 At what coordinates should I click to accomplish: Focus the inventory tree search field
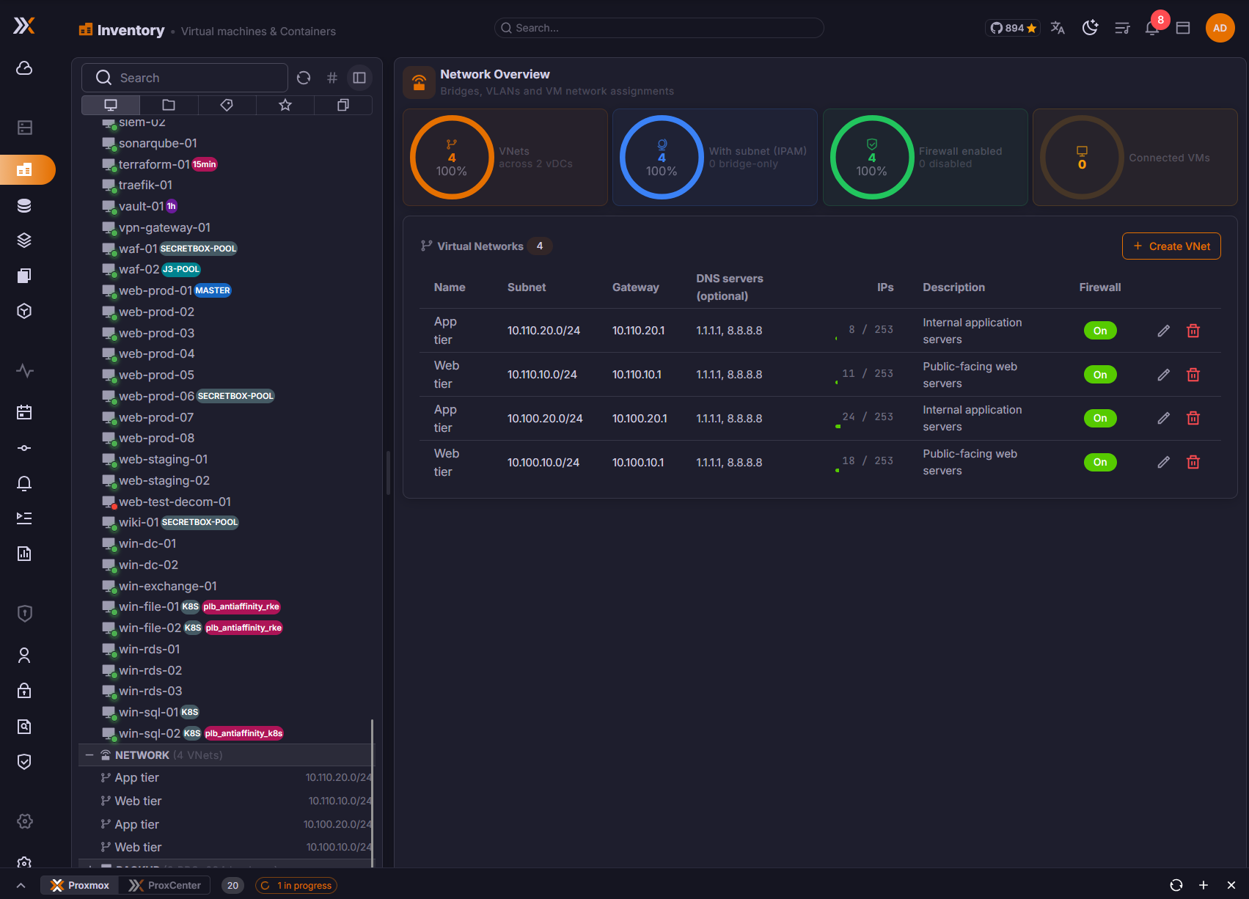click(x=185, y=78)
